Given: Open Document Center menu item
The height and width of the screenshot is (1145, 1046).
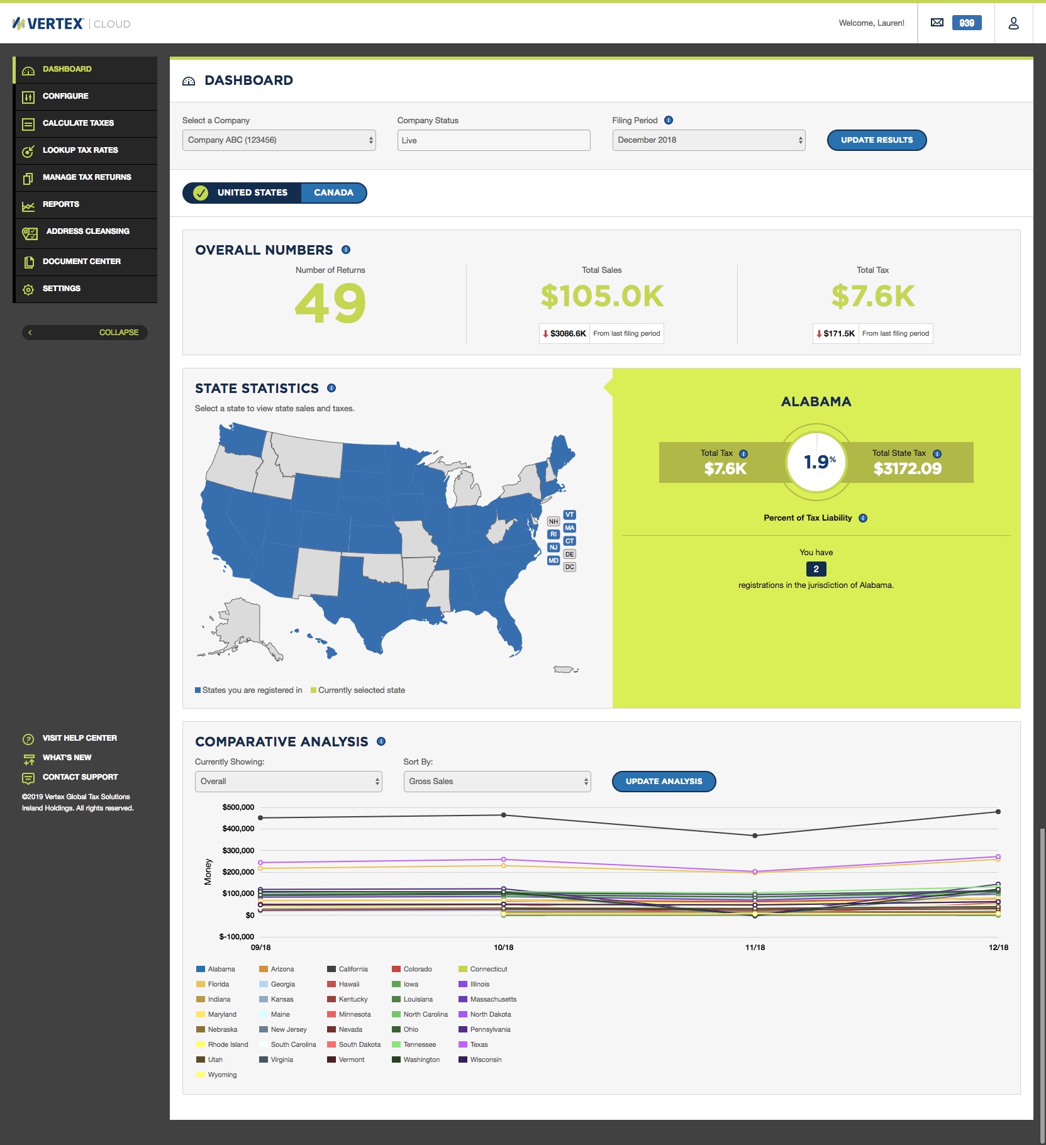Looking at the screenshot, I should click(85, 262).
